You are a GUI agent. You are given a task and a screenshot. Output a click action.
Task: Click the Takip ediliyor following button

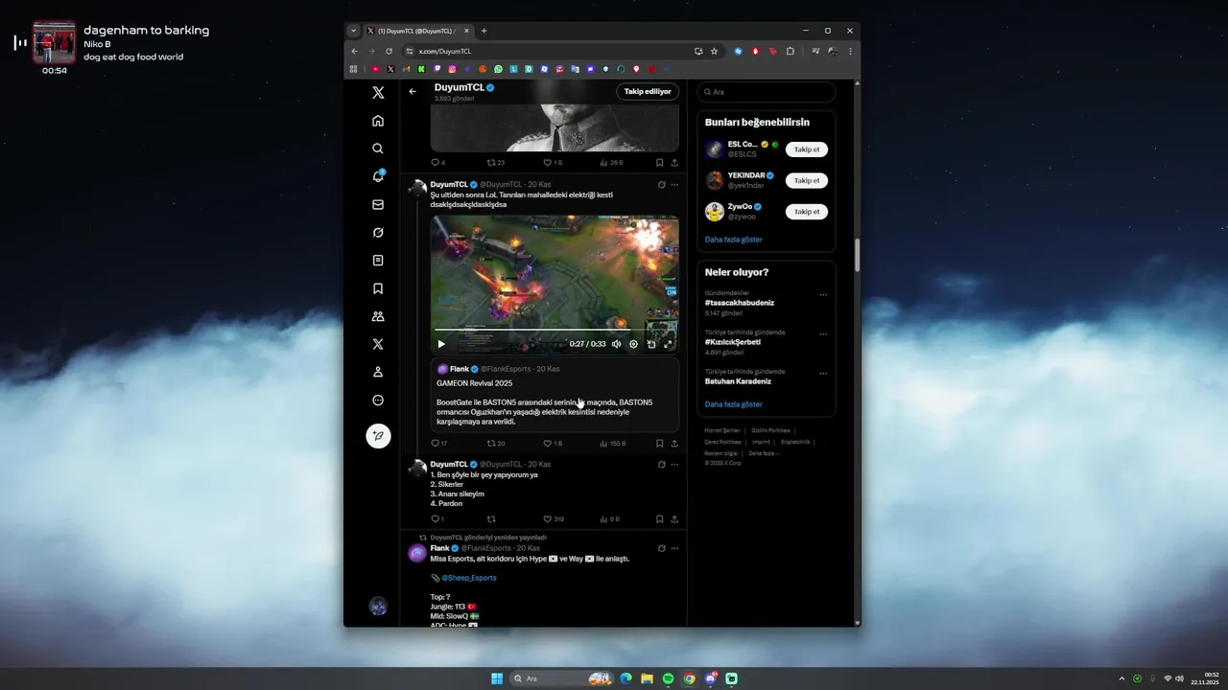[x=648, y=92]
